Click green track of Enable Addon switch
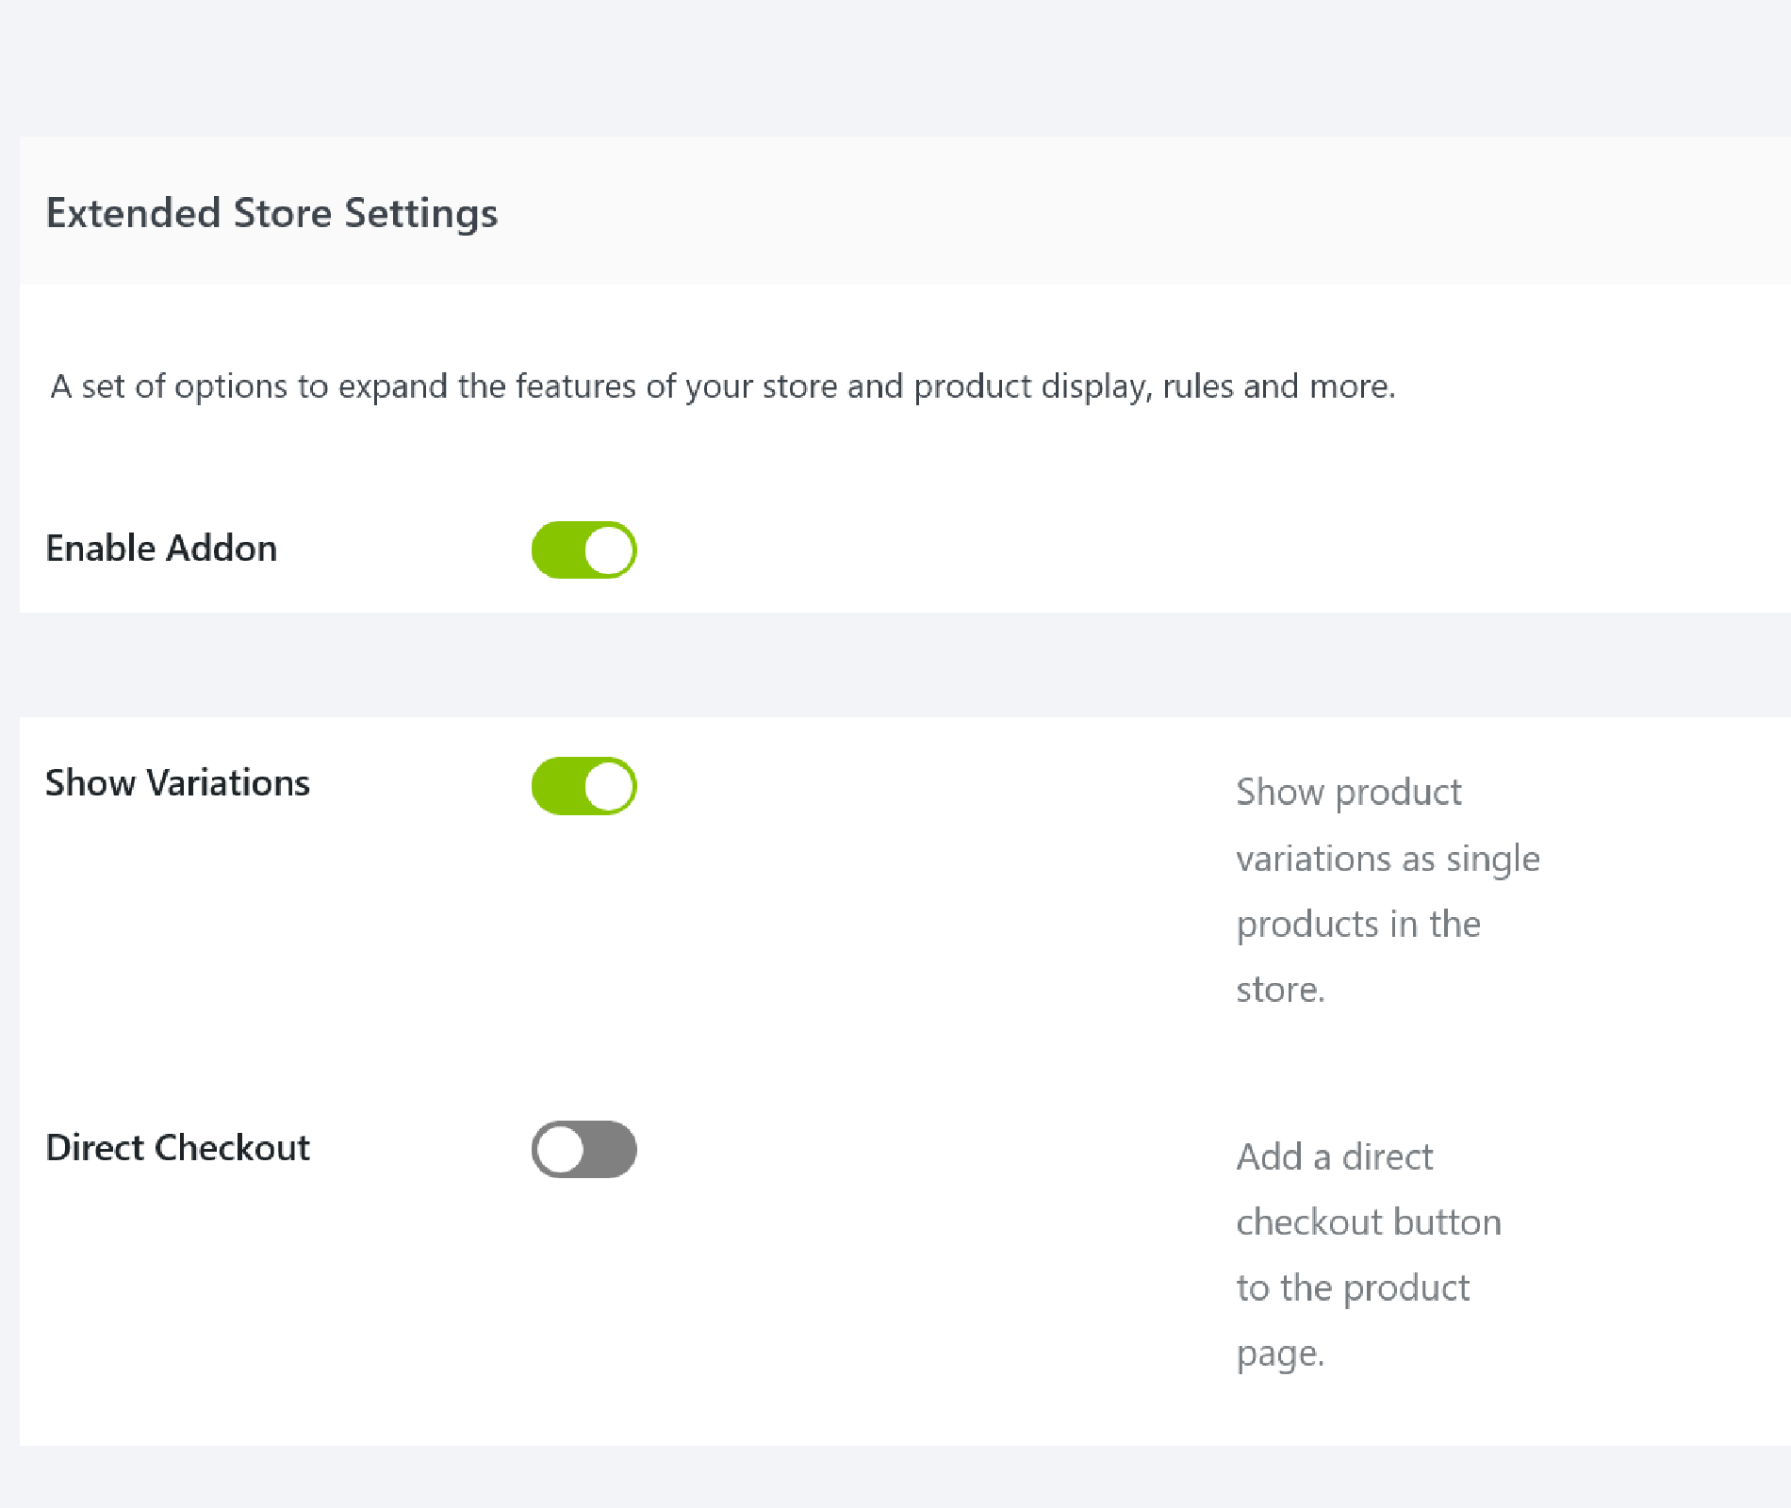This screenshot has width=1791, height=1508. (556, 549)
